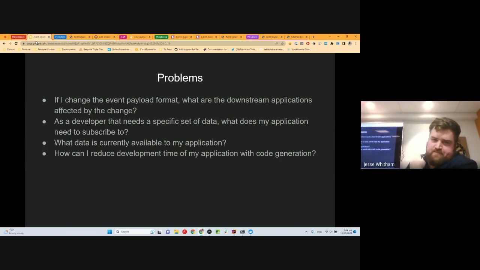The image size is (480, 270).
Task: Click the microphone tray icon
Action: click(x=312, y=232)
